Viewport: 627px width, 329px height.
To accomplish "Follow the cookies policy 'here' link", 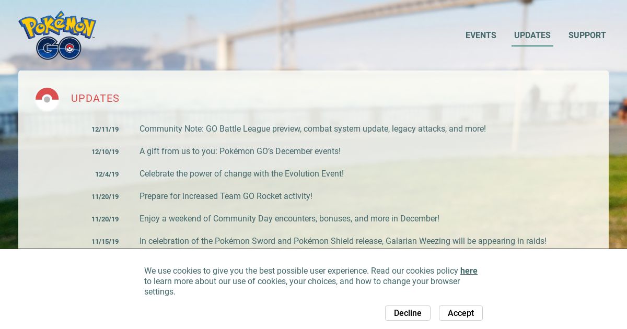I will pyautogui.click(x=469, y=271).
